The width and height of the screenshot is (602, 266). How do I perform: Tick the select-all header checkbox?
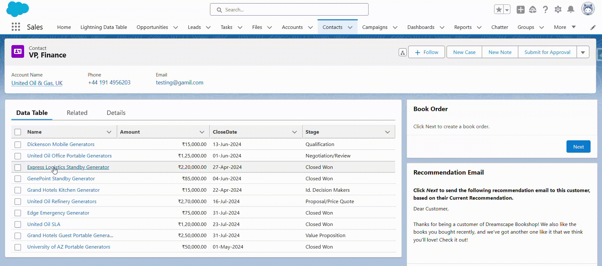(x=18, y=132)
